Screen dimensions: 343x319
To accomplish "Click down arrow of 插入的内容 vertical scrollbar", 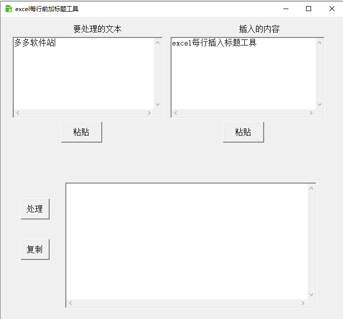I will pyautogui.click(x=319, y=105).
